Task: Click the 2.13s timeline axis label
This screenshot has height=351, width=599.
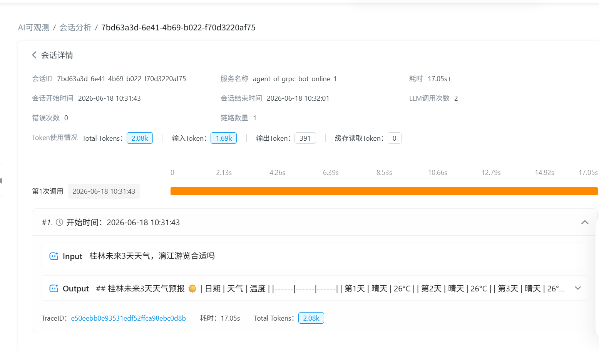Action: coord(224,173)
